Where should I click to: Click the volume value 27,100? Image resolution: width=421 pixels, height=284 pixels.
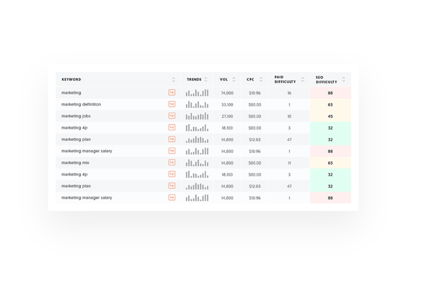coord(227,116)
